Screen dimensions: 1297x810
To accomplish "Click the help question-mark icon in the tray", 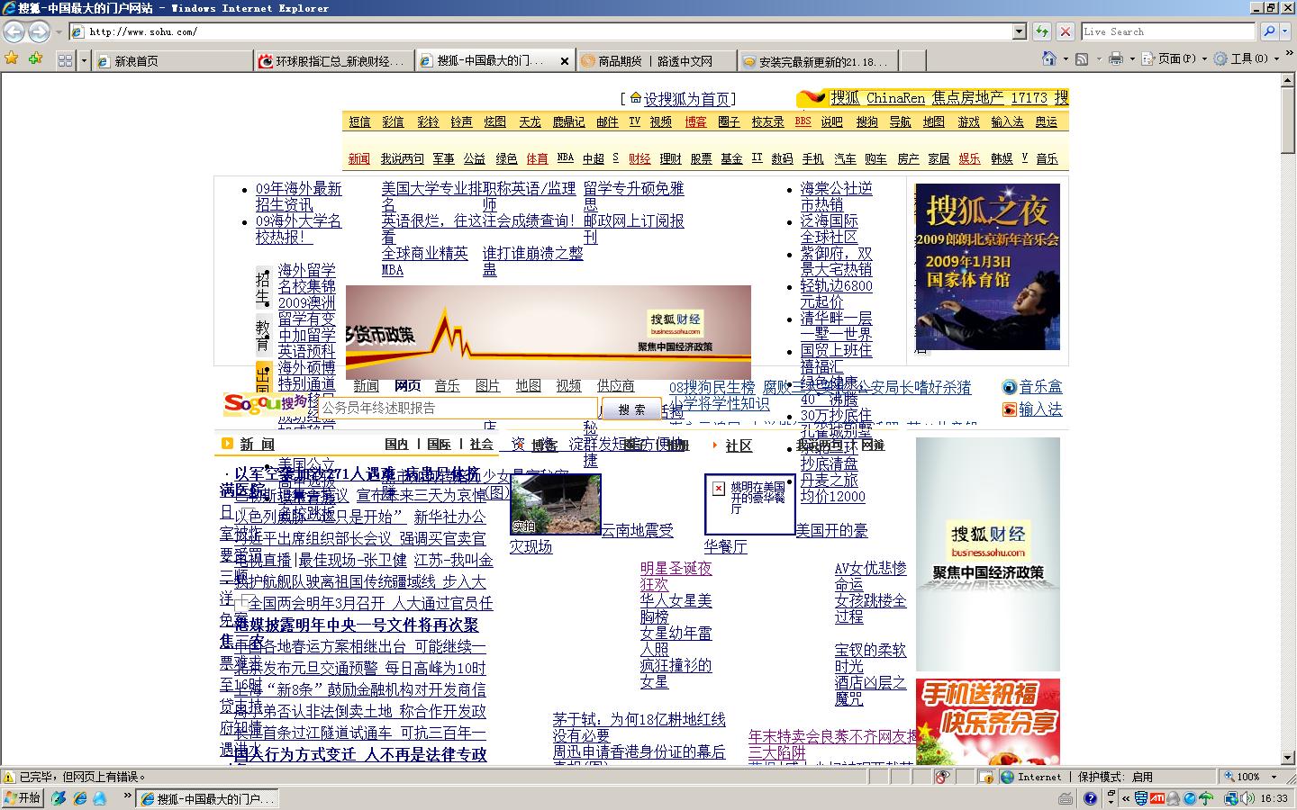I will tap(1090, 798).
